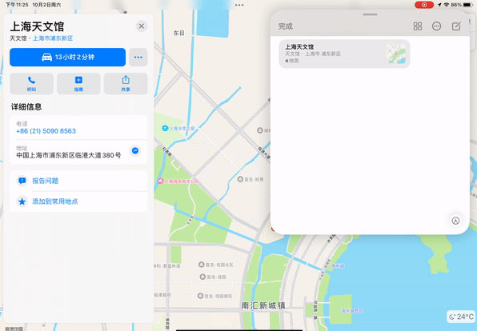Tap the markup pen icon in note
The width and height of the screenshot is (477, 331).
click(455, 221)
